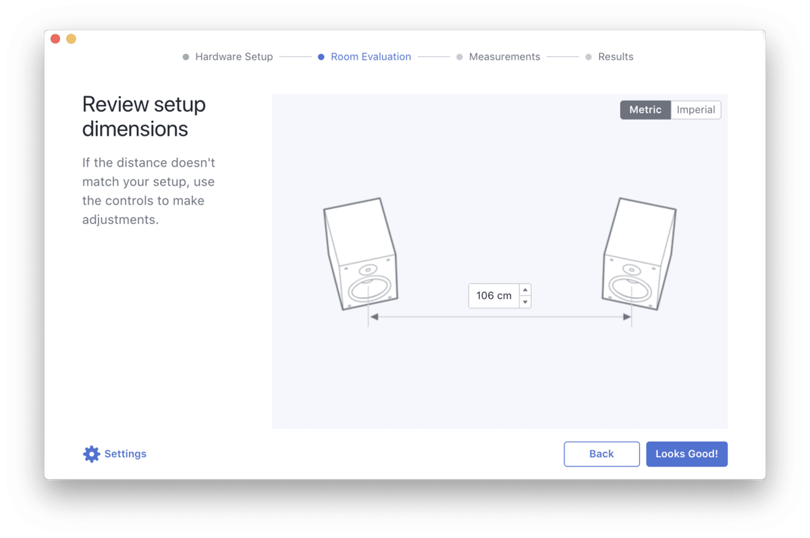Click the Review setup dimensions heading
This screenshot has width=810, height=538.
[144, 117]
